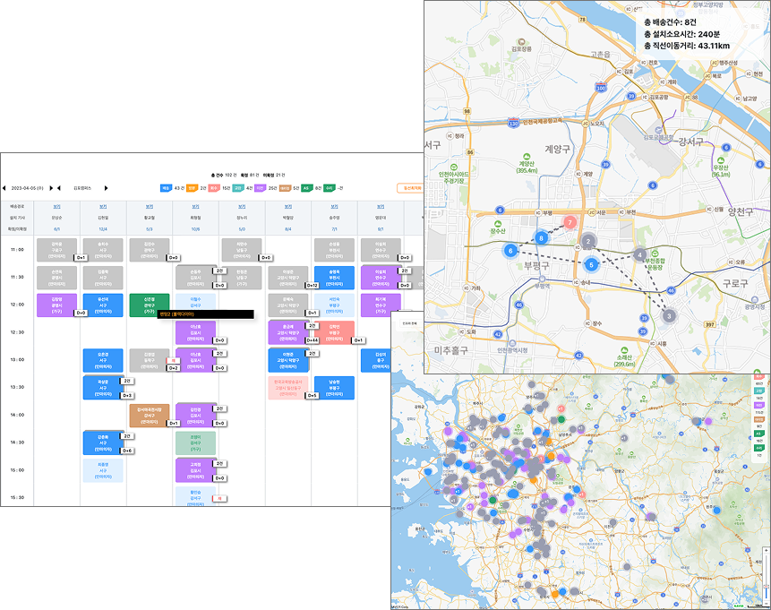Select brown 14:00 appointment card
Image resolution: width=771 pixels, height=610 pixels.
tap(149, 415)
